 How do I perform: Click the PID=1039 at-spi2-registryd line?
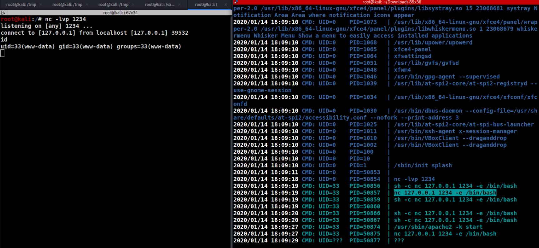(x=385, y=83)
